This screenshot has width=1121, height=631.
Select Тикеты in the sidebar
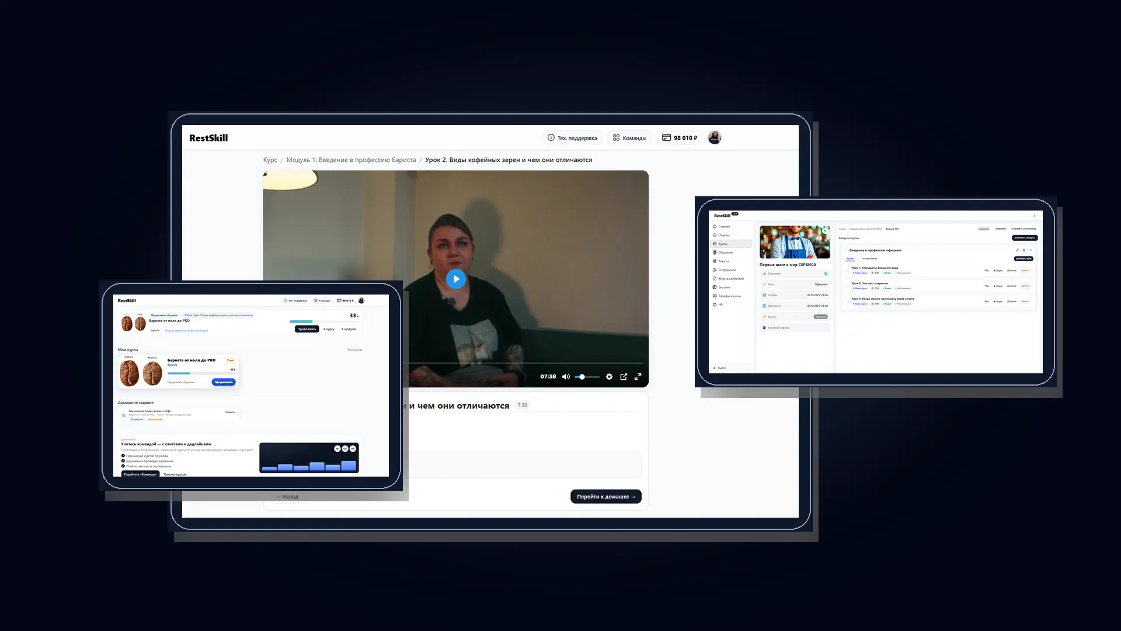point(724,261)
